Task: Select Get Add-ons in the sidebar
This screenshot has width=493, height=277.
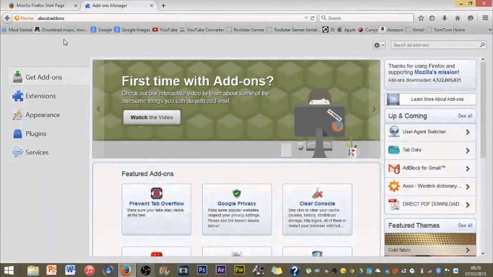Action: tap(49, 77)
